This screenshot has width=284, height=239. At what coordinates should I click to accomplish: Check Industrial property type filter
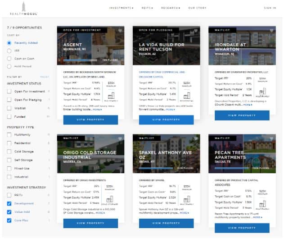pos(9,177)
